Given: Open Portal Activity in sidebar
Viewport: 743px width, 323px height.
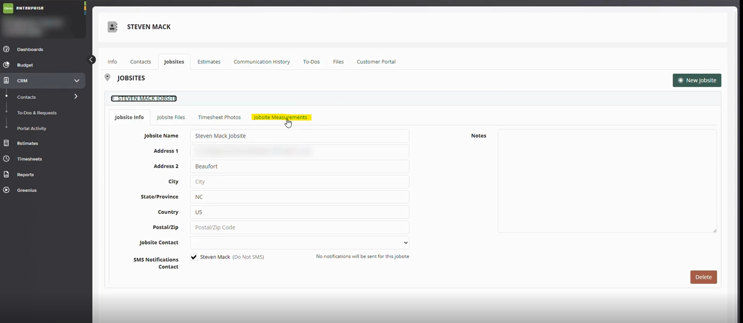Looking at the screenshot, I should click(32, 128).
